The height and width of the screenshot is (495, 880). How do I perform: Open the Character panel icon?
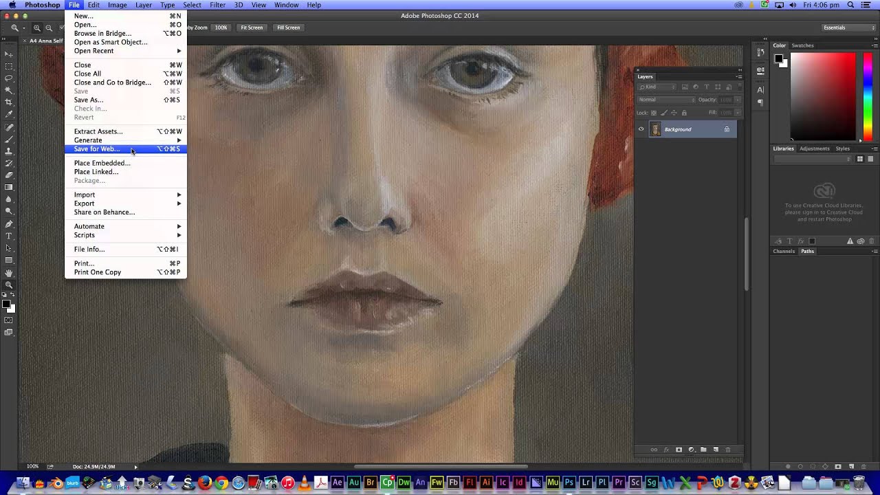coord(760,89)
